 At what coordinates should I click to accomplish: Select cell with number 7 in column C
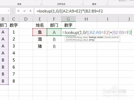14,74
